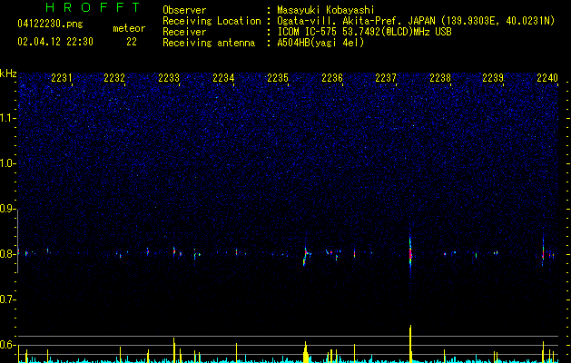The height and width of the screenshot is (363, 571).
Task: Click the 1.0 frequency axis label
Action: (x=7, y=163)
